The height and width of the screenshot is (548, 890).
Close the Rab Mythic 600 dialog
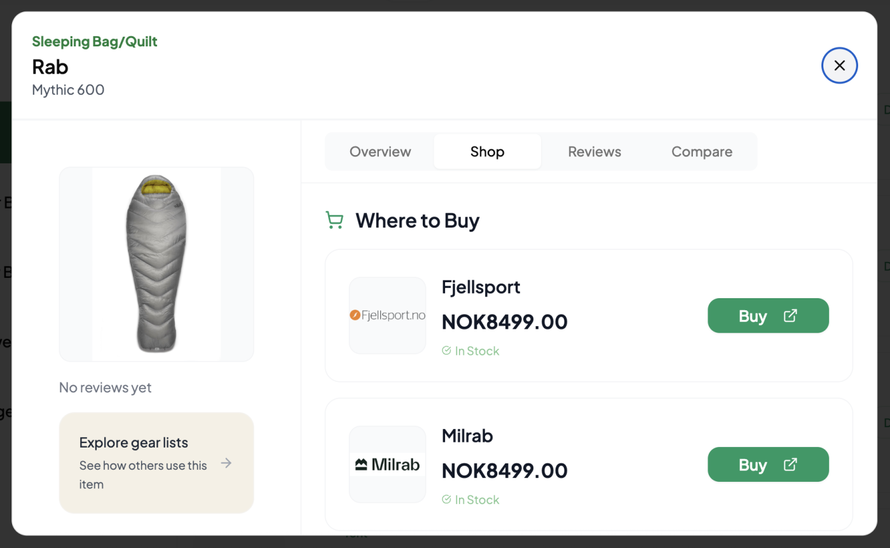click(x=839, y=65)
